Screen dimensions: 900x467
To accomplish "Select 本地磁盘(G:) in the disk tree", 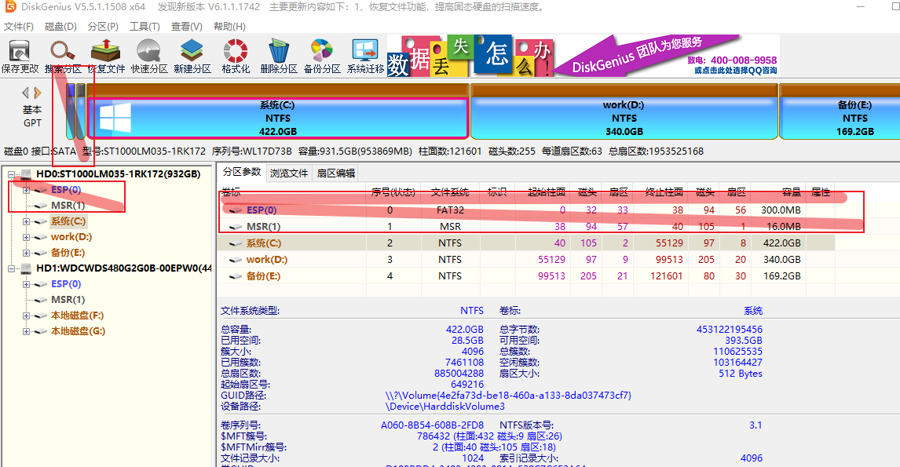I will [78, 331].
